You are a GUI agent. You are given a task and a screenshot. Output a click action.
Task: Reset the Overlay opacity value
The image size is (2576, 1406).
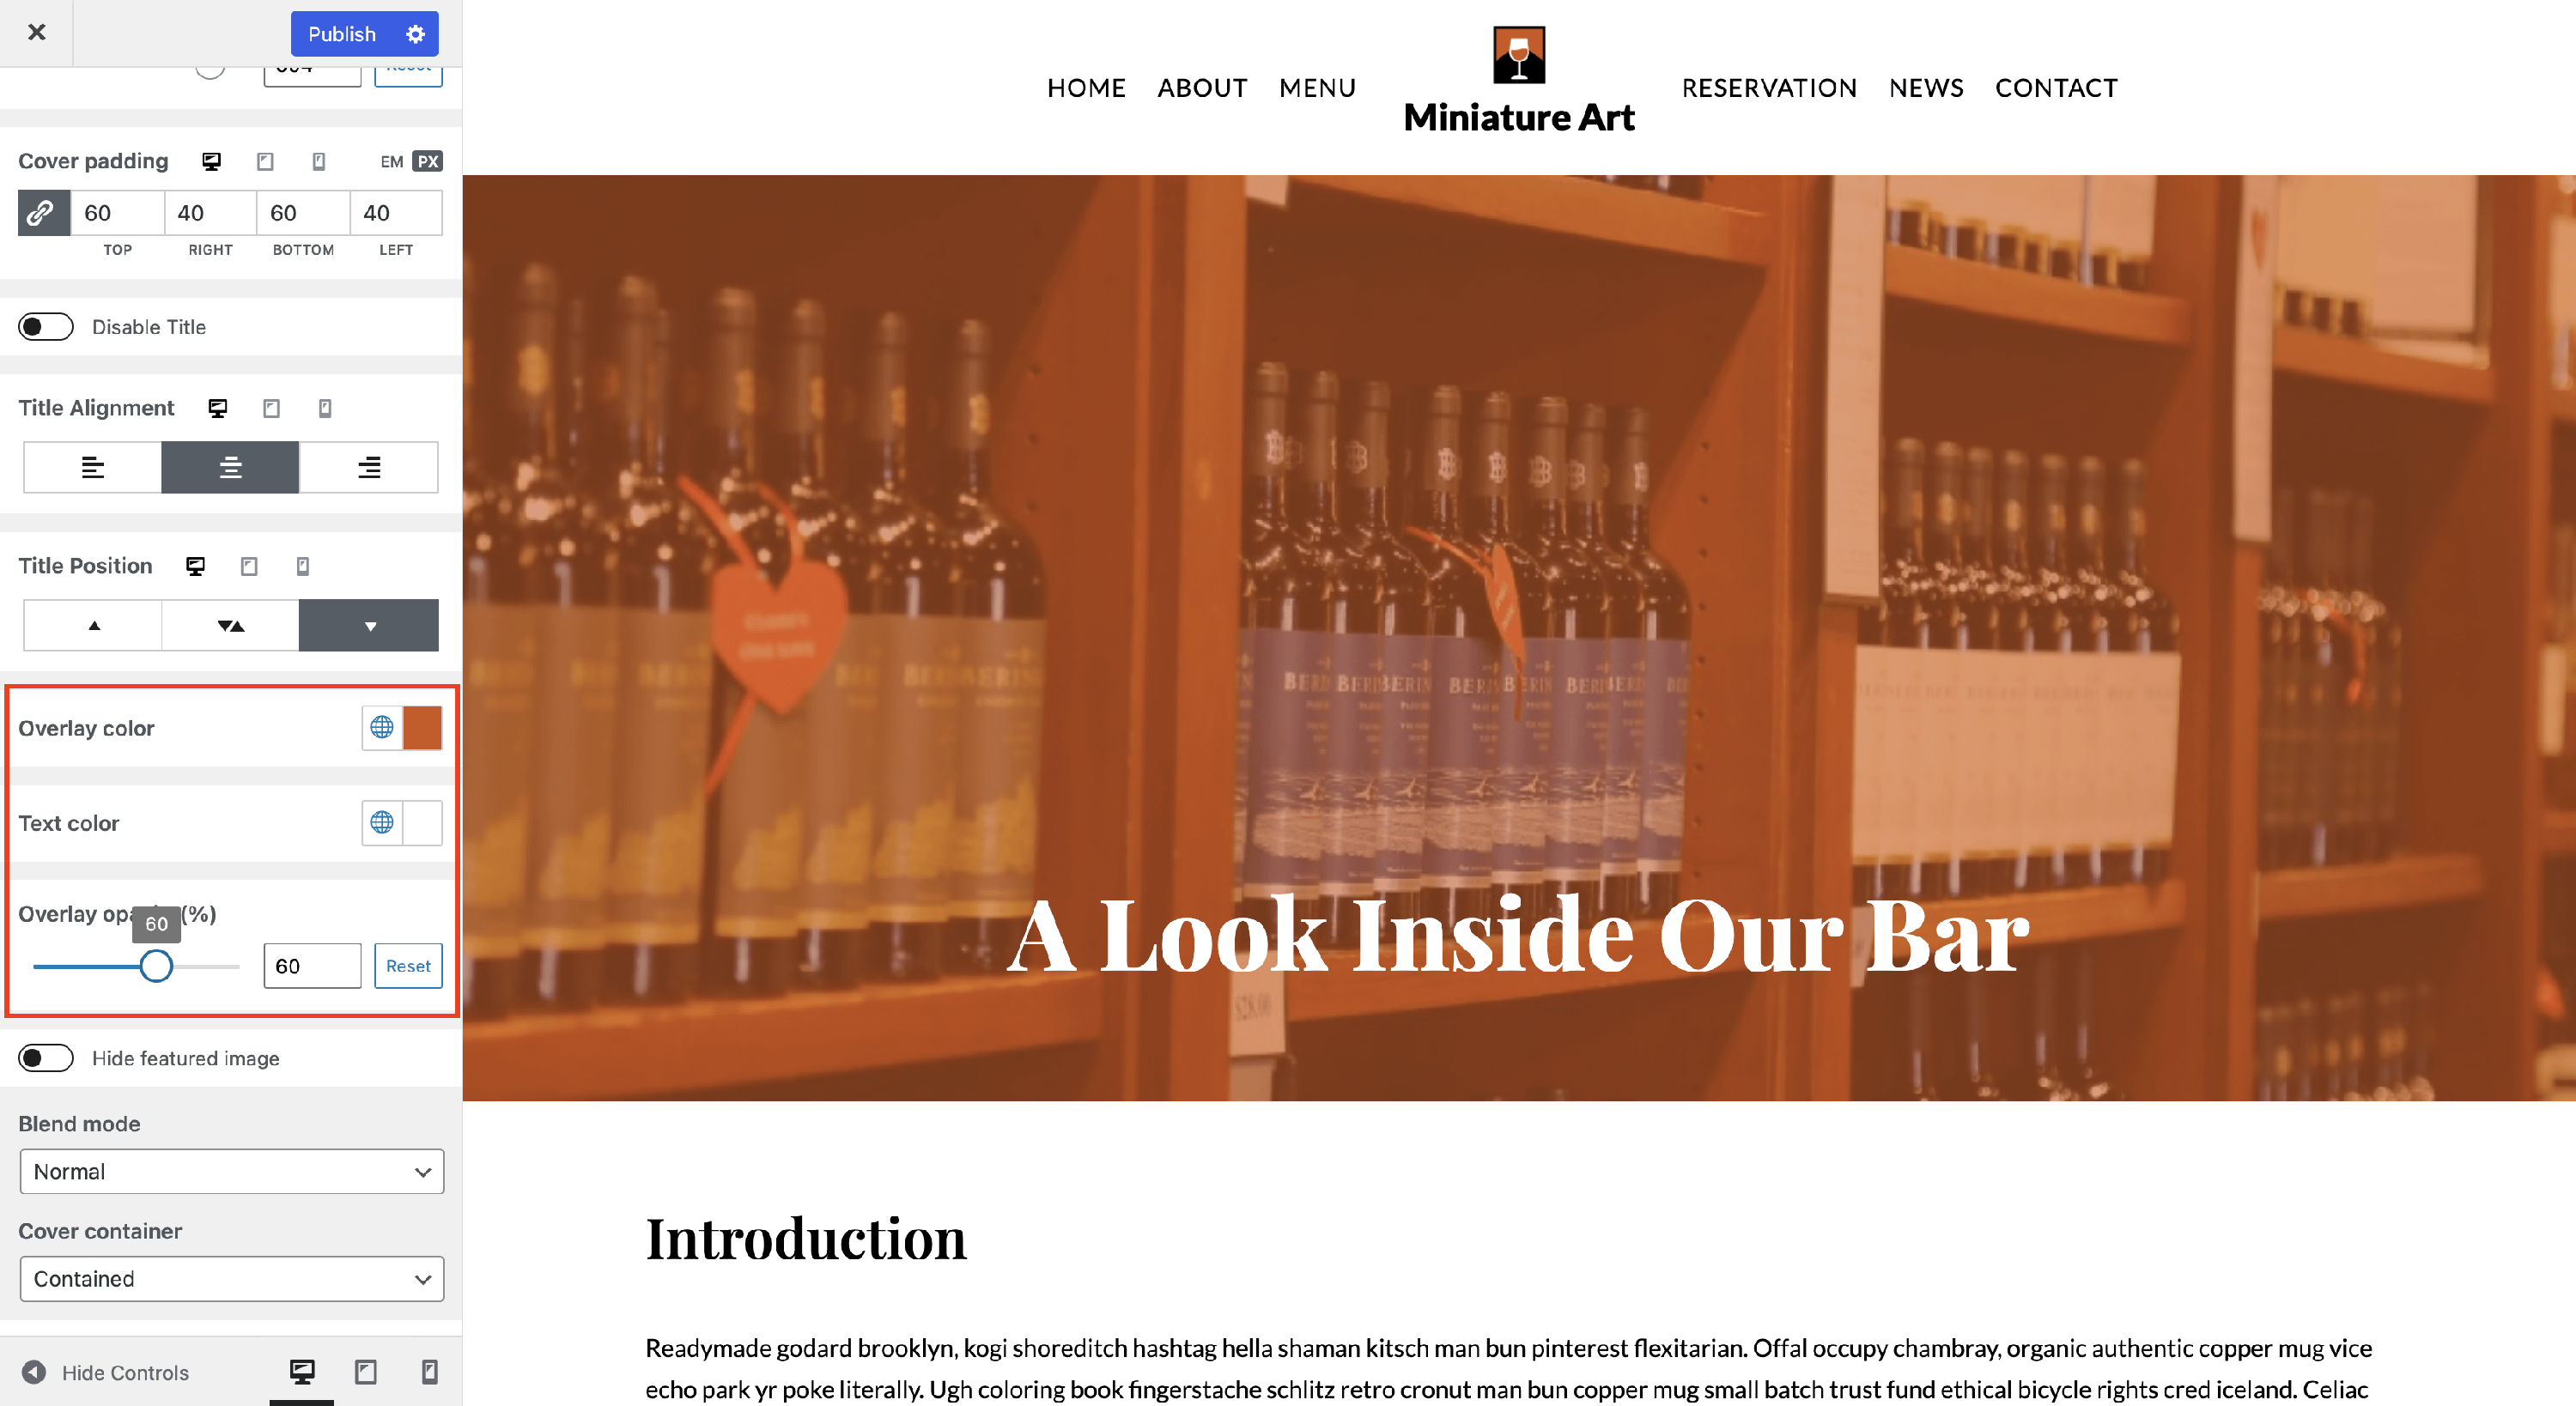[408, 966]
